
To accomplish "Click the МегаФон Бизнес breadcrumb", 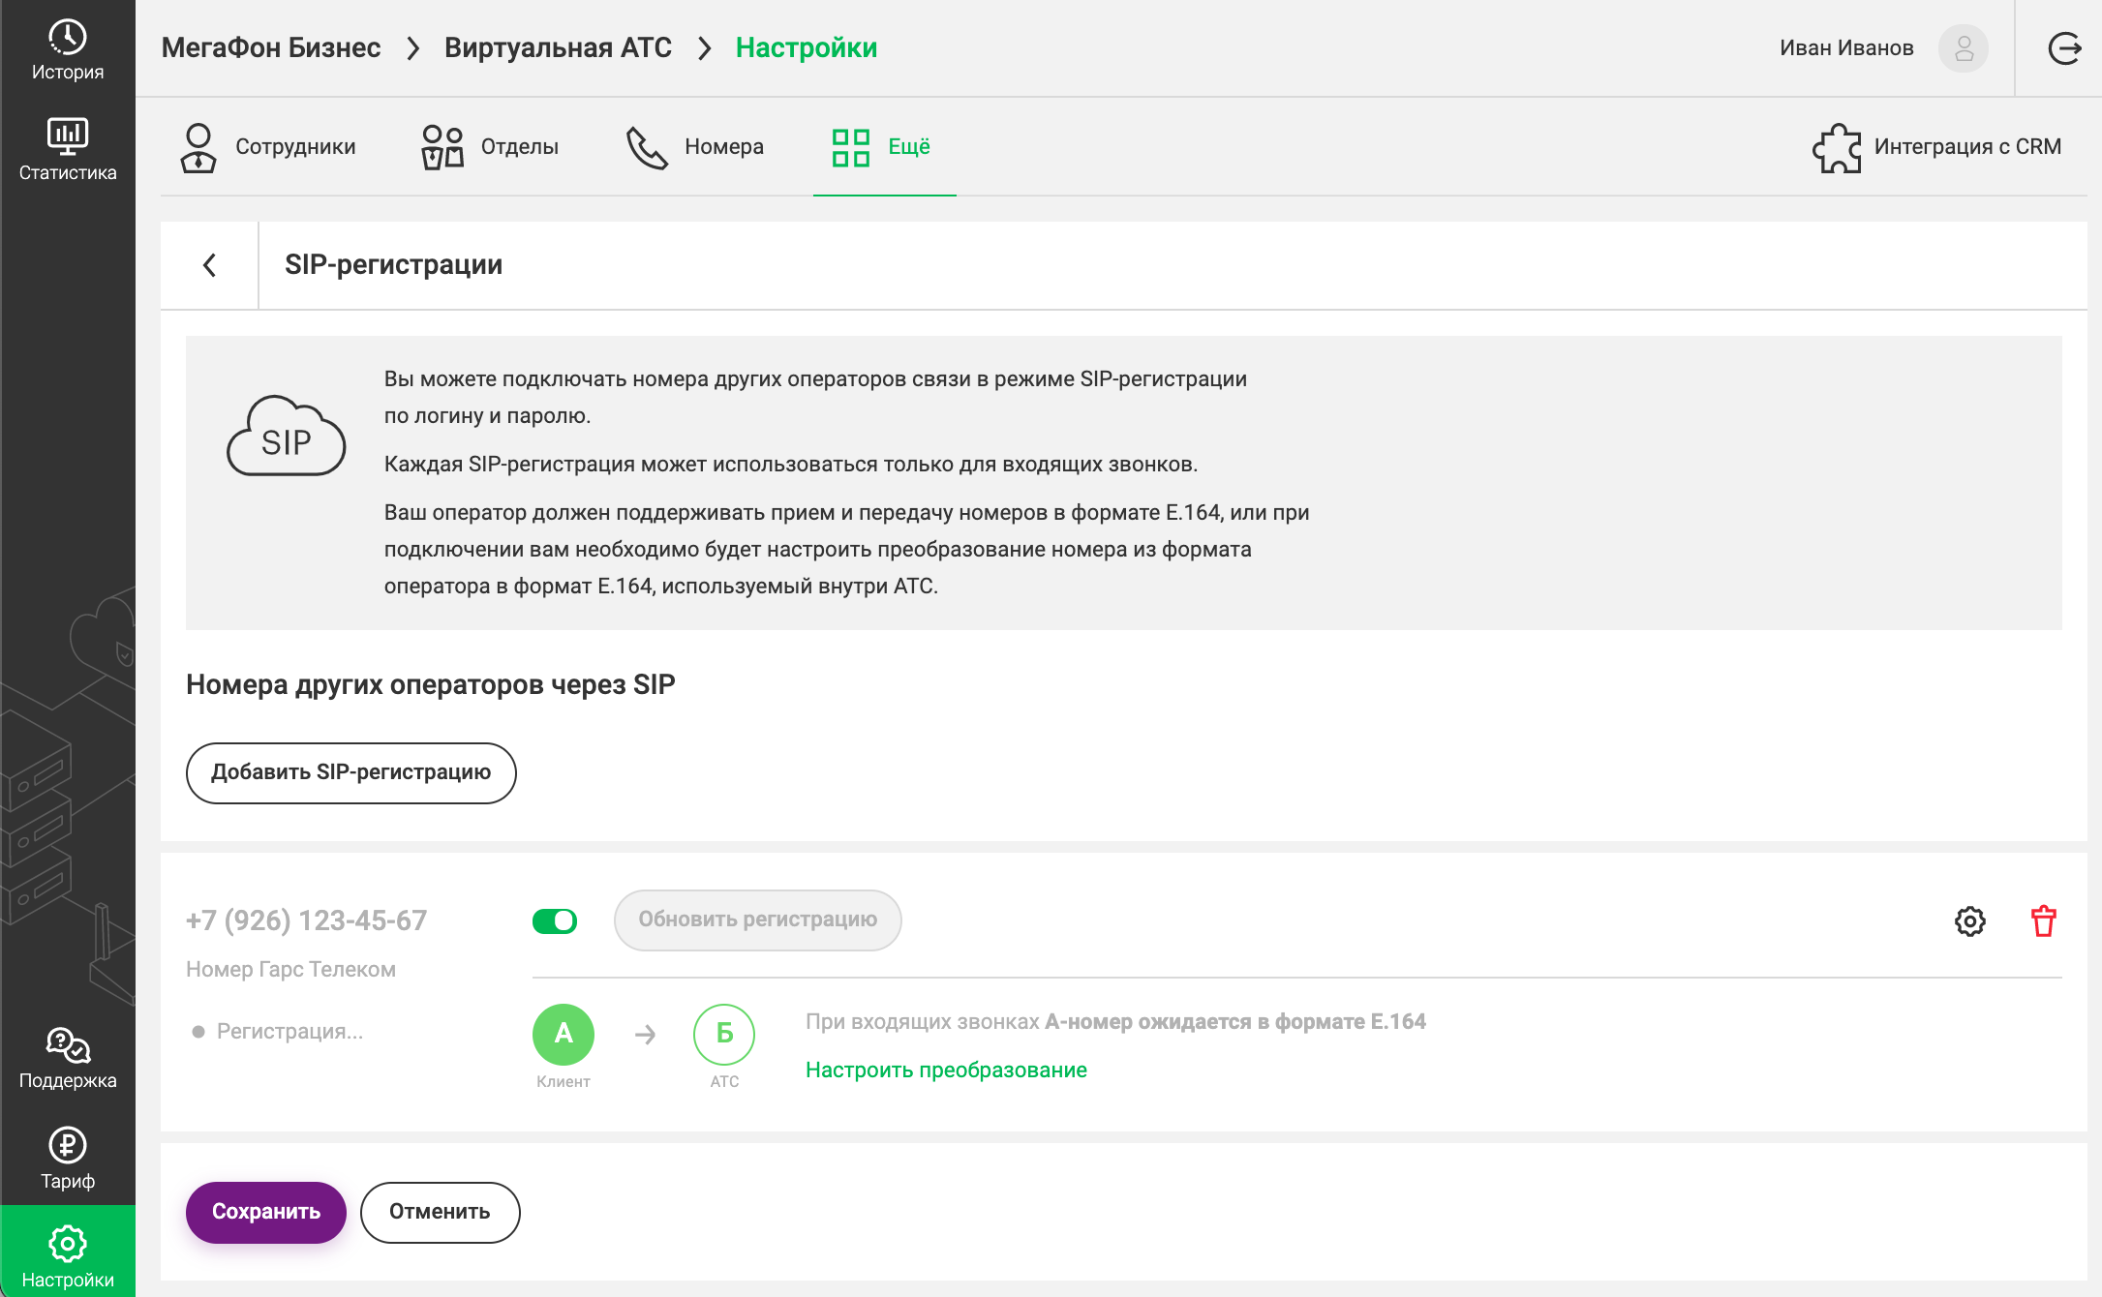I will [x=271, y=48].
